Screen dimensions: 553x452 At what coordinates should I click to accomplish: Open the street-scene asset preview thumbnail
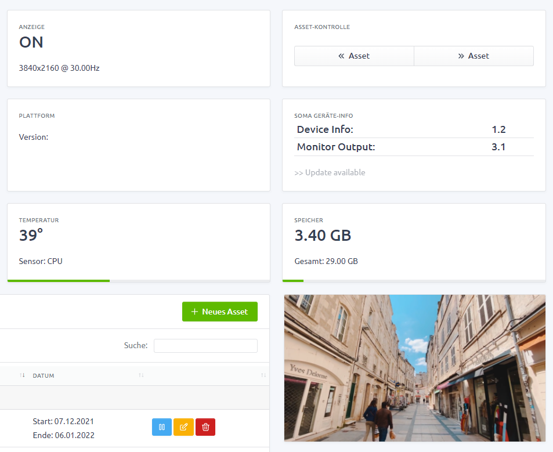[x=414, y=368]
